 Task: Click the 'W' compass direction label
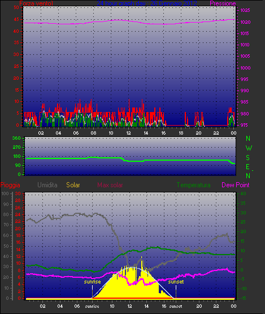point(249,148)
